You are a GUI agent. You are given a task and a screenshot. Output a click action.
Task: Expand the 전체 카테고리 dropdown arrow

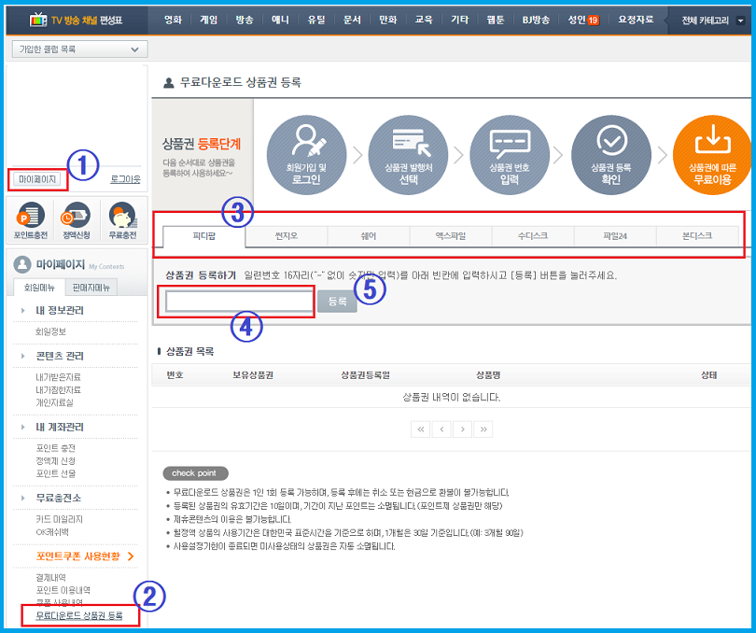tap(741, 21)
